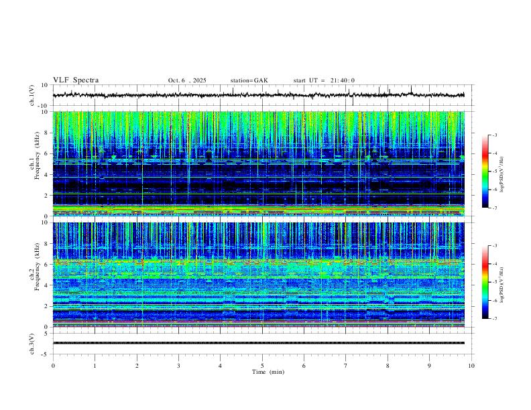Click time axis tick label "6"
This screenshot has width=531, height=410.
pyautogui.click(x=304, y=366)
